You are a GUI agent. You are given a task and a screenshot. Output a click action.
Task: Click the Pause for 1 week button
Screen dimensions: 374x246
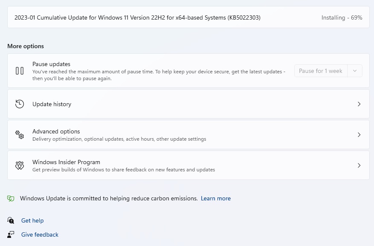[321, 71]
